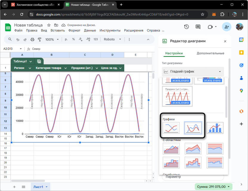Open the Вставить menu

(58, 30)
